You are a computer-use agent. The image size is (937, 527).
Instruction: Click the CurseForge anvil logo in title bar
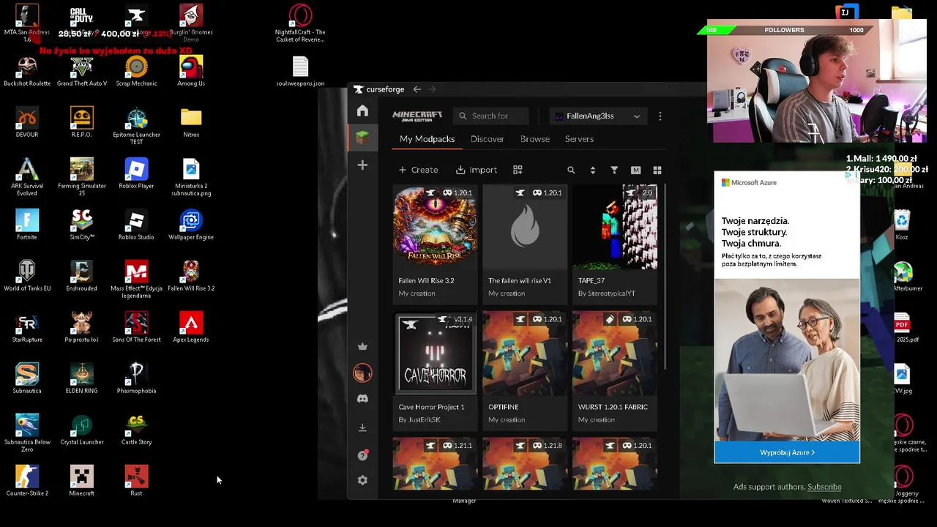(358, 89)
